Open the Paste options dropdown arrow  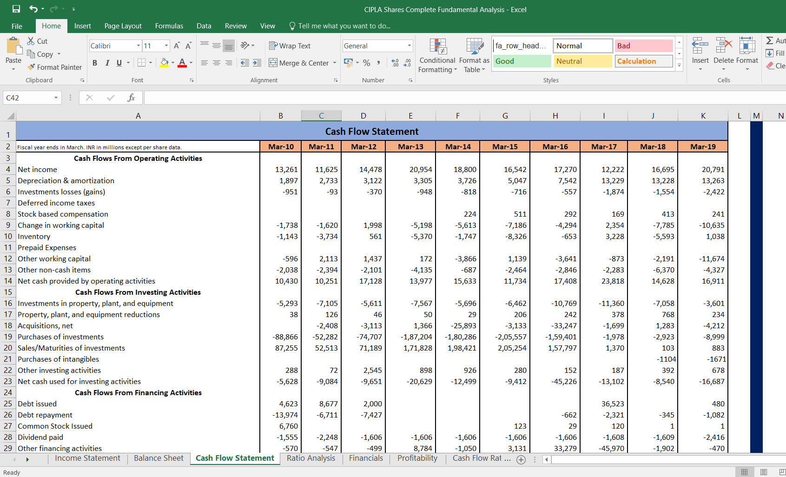tap(13, 69)
